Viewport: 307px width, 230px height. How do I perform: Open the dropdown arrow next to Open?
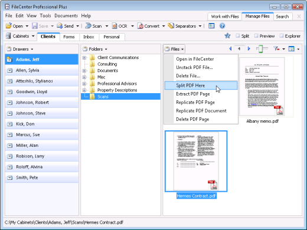pyautogui.click(x=27, y=26)
